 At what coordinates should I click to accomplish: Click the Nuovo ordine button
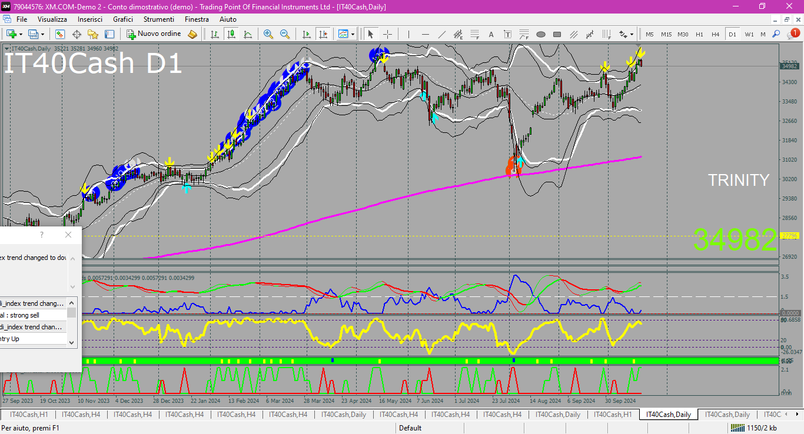(x=154, y=34)
